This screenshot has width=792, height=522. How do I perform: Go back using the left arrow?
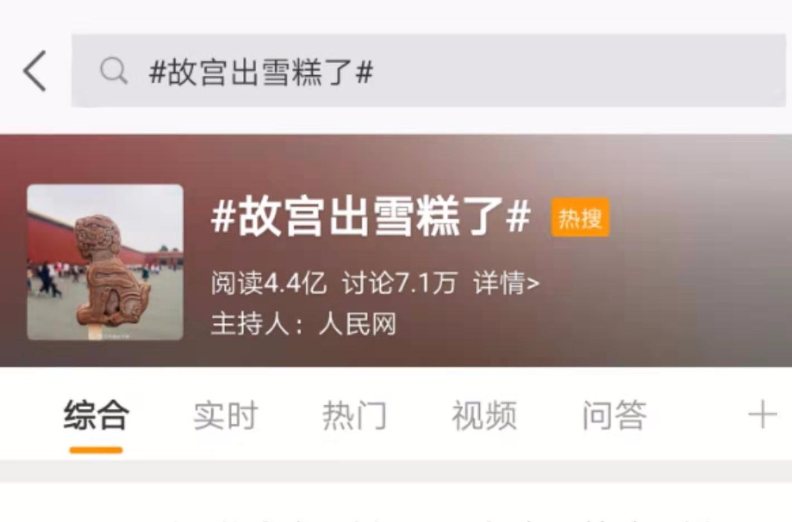click(x=35, y=71)
